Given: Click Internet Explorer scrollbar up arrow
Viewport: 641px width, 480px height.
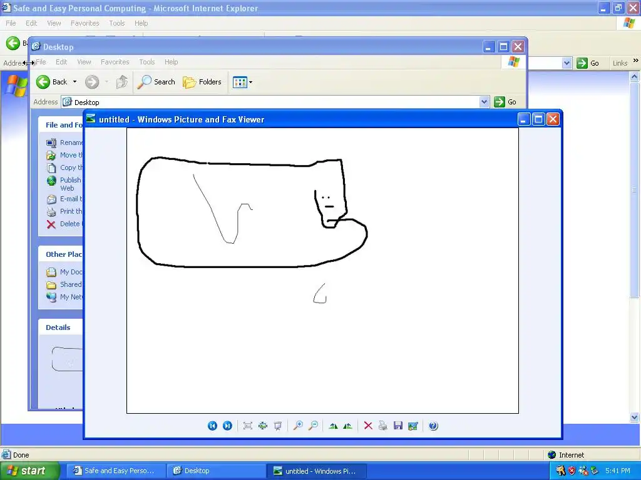Looking at the screenshot, I should (635, 76).
